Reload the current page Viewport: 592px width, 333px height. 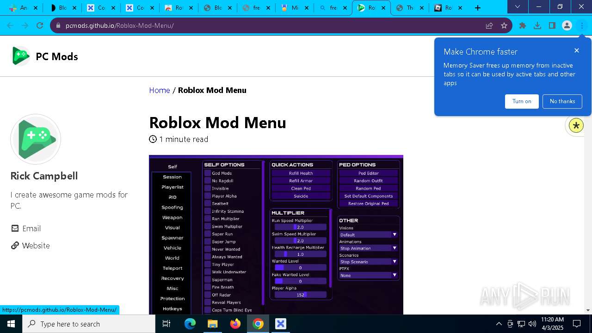click(40, 25)
